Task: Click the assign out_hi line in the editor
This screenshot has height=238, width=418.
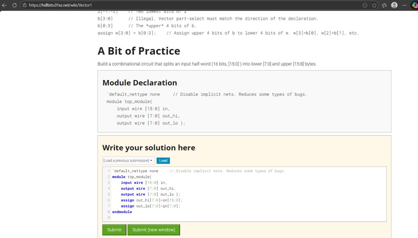Action: [152, 200]
